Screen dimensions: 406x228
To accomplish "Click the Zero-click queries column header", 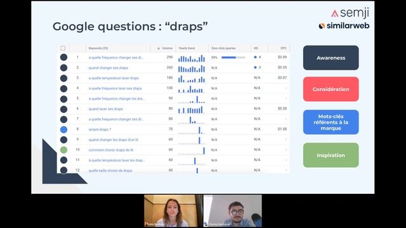I will coord(223,48).
